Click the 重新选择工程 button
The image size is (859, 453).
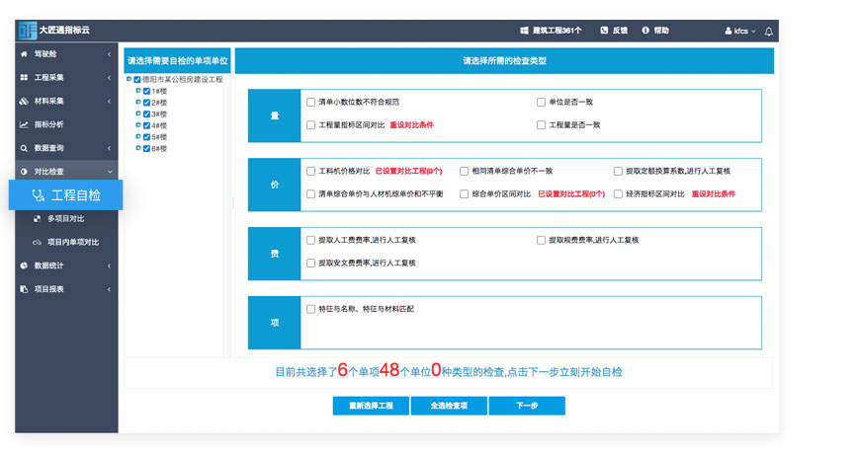[x=371, y=406]
